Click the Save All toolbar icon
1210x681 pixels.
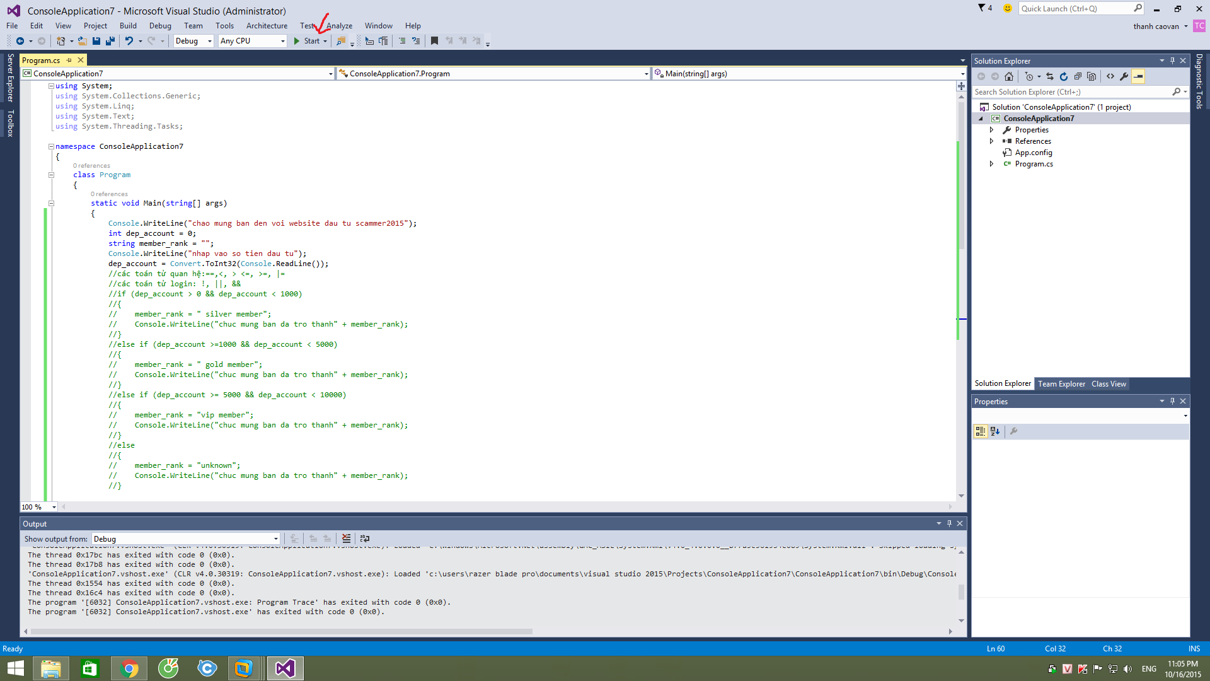tap(110, 41)
